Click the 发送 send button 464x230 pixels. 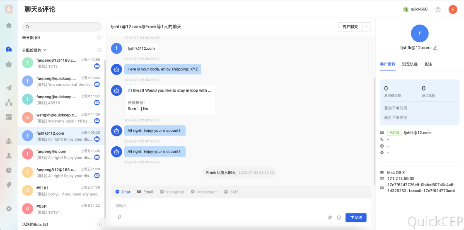tap(356, 218)
